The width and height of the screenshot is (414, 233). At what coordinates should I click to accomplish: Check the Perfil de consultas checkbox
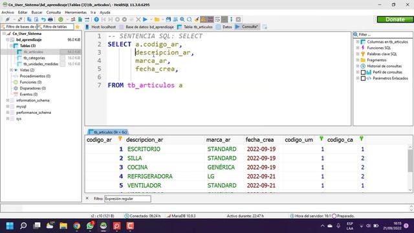pyautogui.click(x=364, y=72)
